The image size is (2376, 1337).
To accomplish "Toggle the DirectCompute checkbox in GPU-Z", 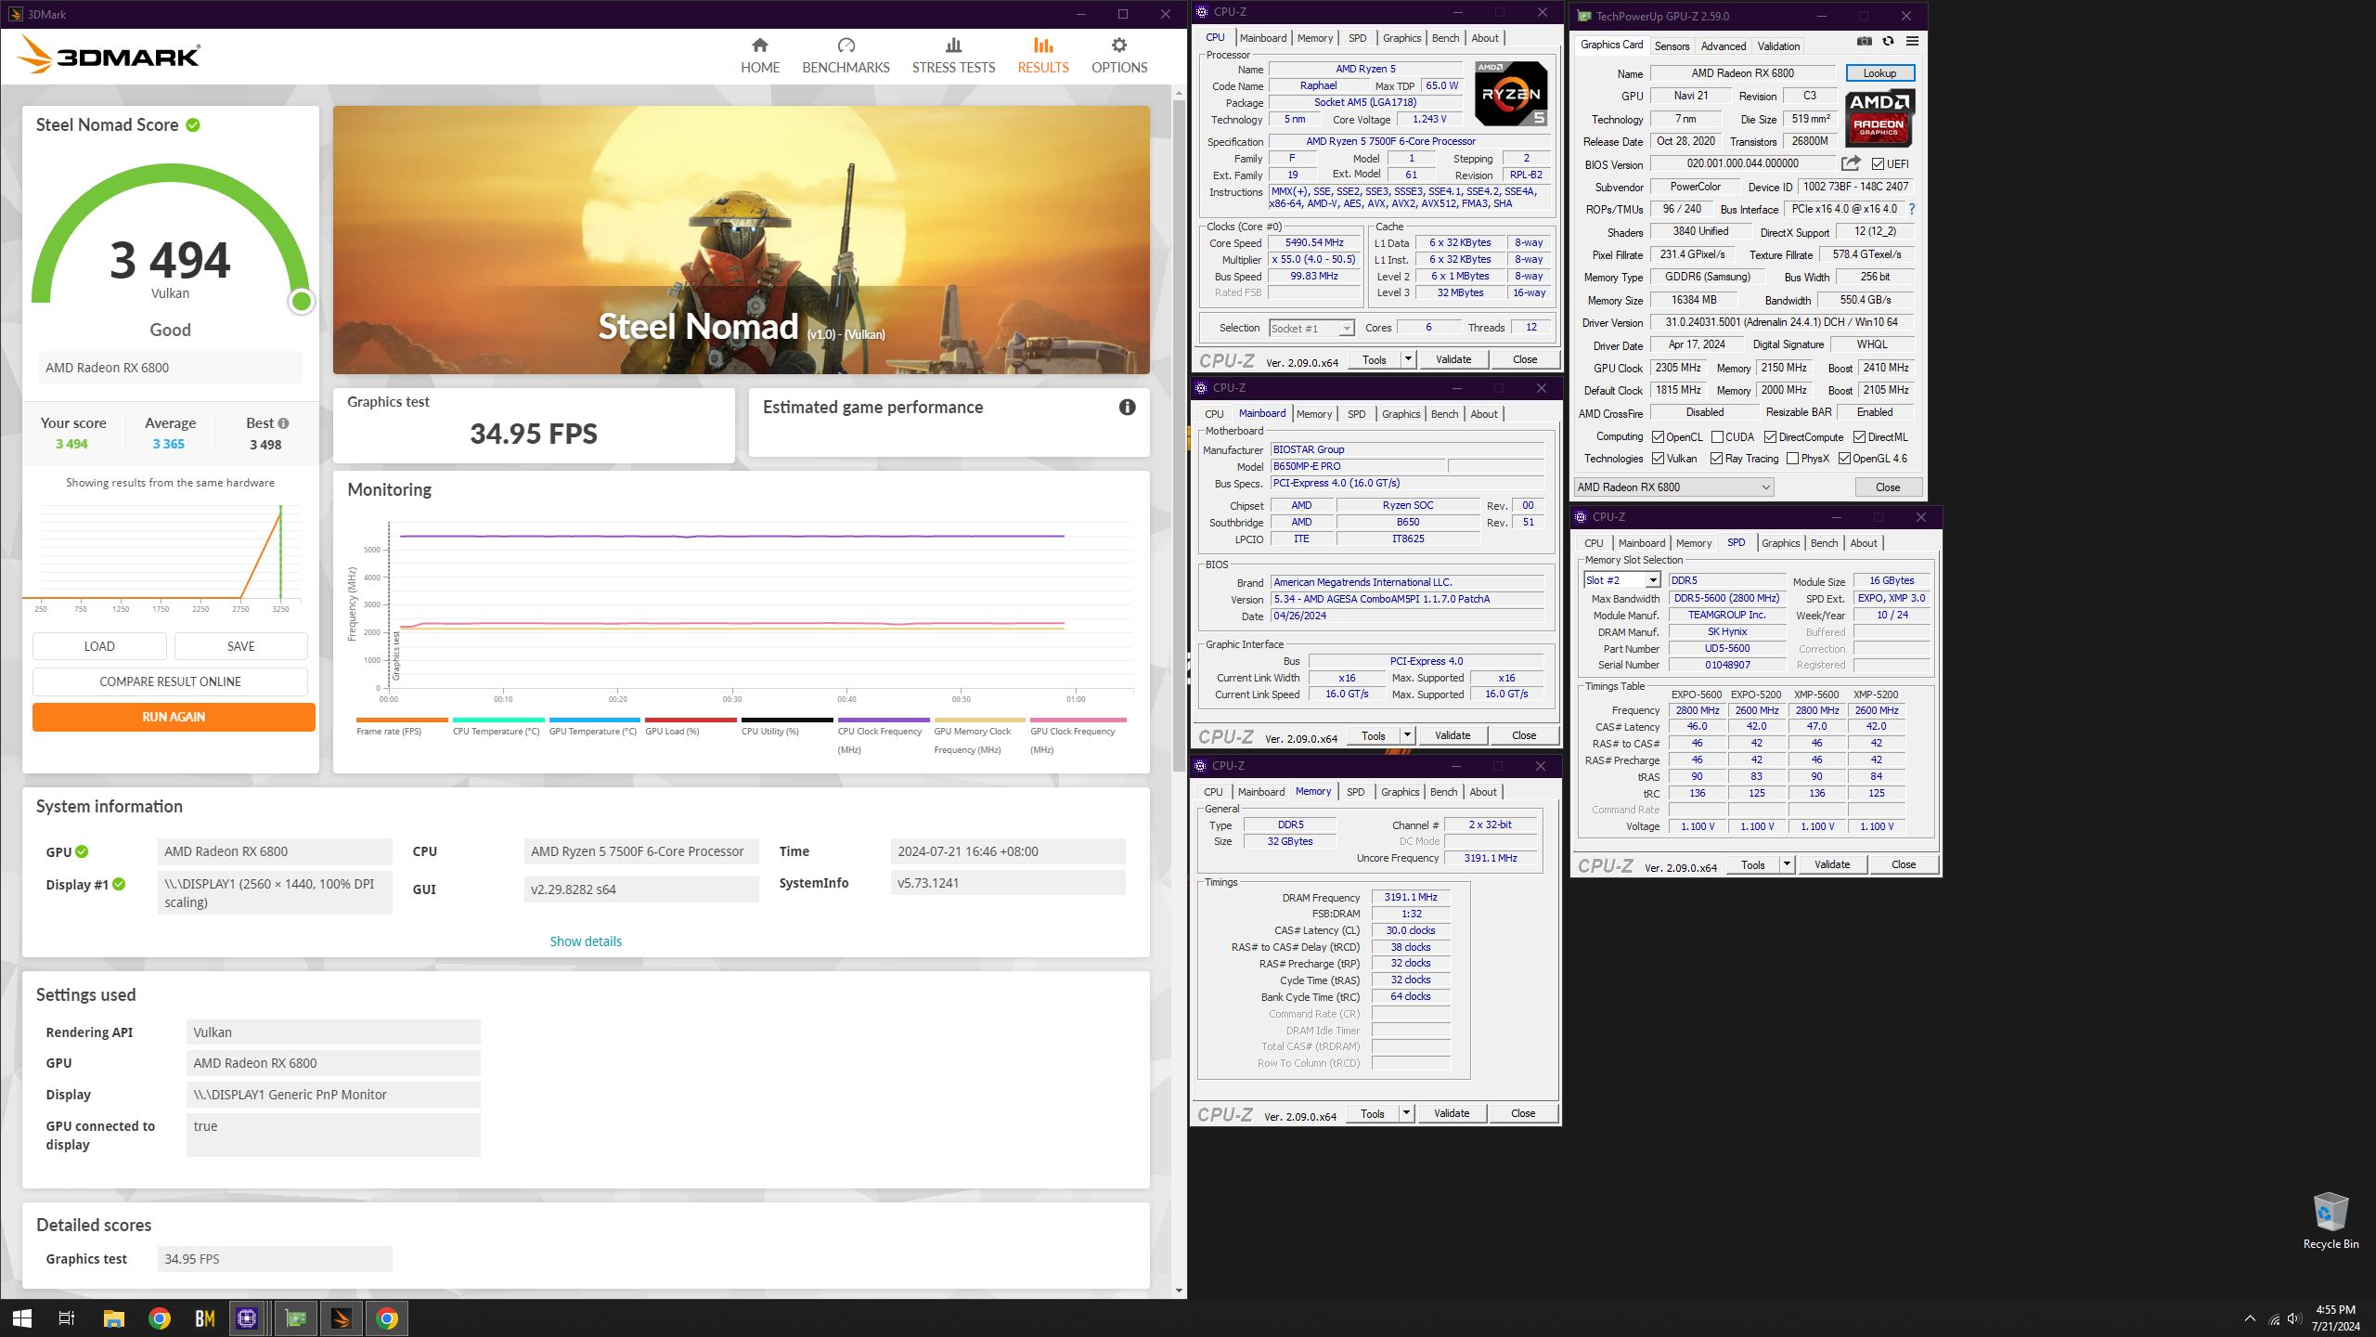I will (x=1770, y=437).
